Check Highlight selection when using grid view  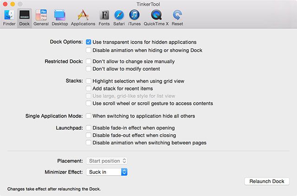(89, 81)
